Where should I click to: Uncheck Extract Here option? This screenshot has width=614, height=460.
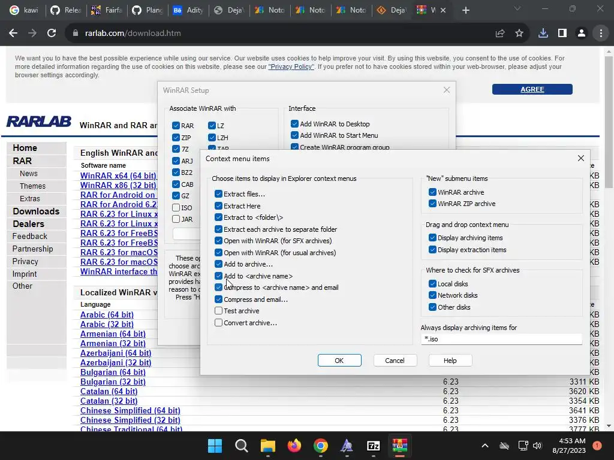[218, 206]
